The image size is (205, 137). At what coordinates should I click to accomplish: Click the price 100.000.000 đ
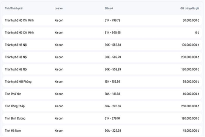190,45
